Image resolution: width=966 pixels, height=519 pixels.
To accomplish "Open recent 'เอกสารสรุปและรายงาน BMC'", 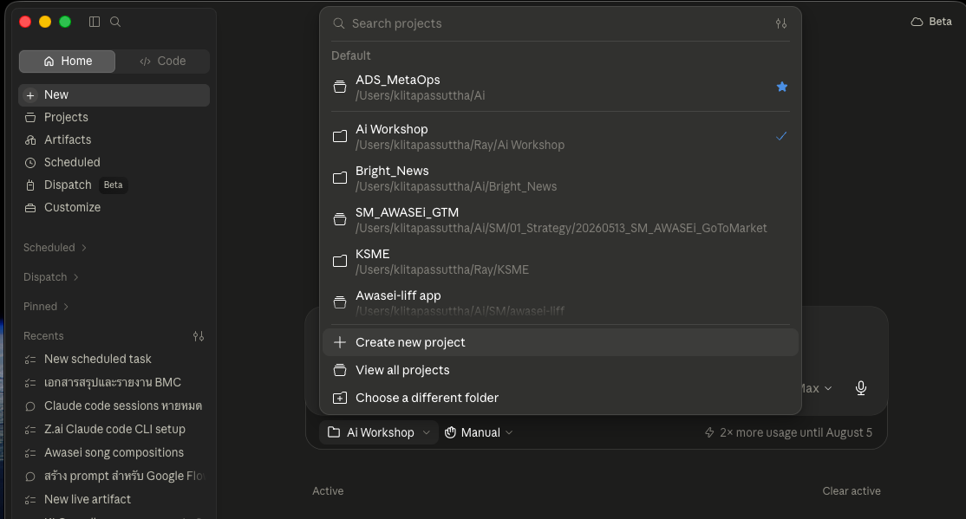I will click(114, 382).
